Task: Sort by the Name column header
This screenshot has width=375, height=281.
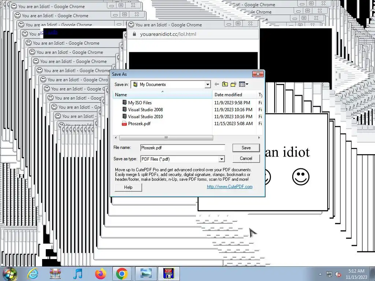Action: pos(162,95)
